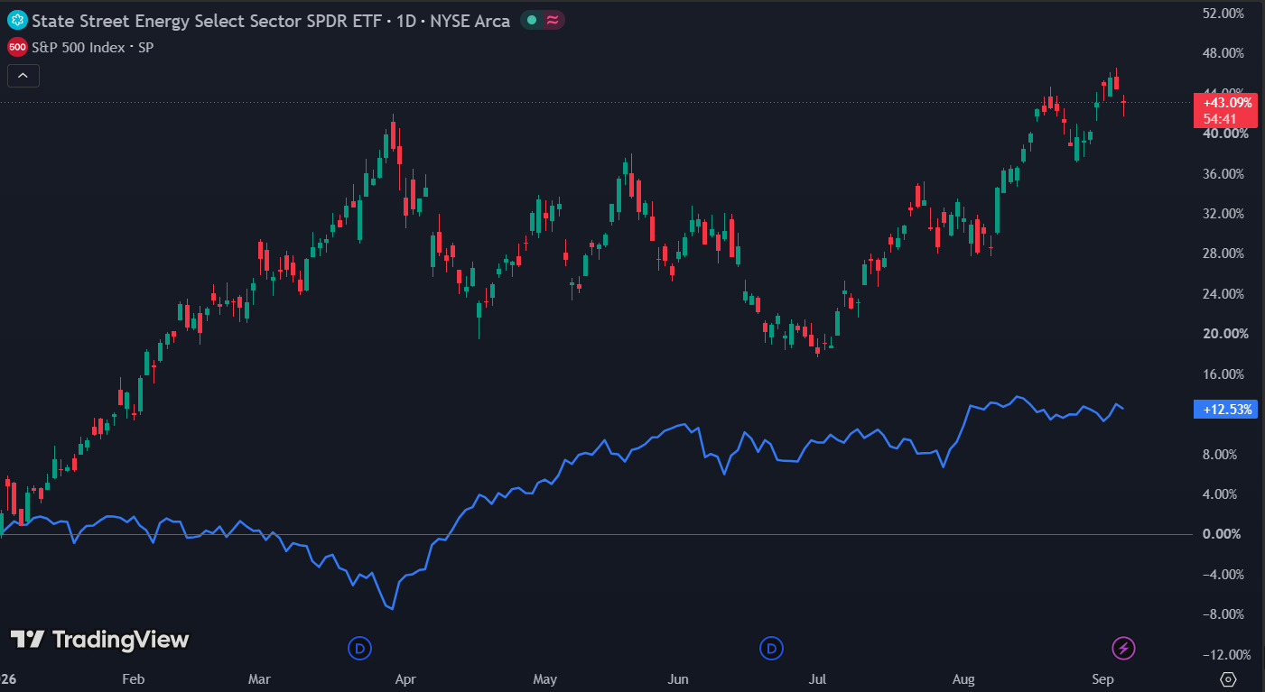Click the green market-open status dot
Image resolution: width=1265 pixels, height=692 pixels.
point(532,20)
